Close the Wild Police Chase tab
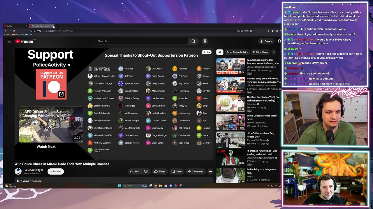 (53, 26)
